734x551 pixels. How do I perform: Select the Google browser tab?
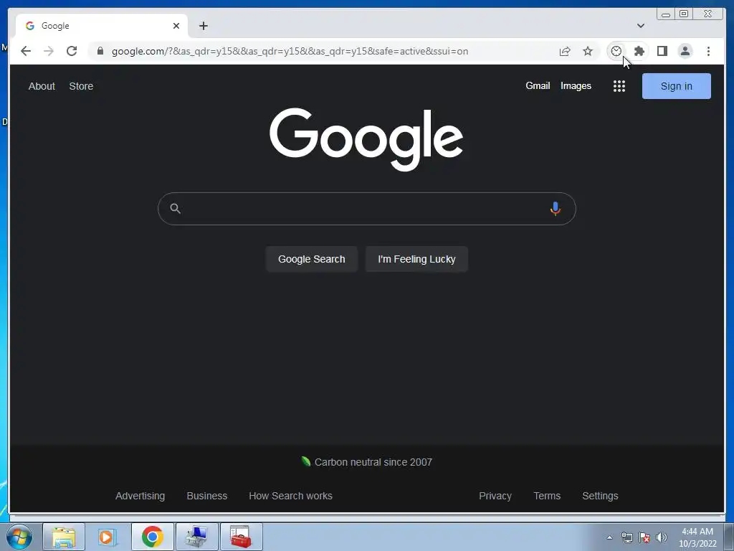[102, 26]
